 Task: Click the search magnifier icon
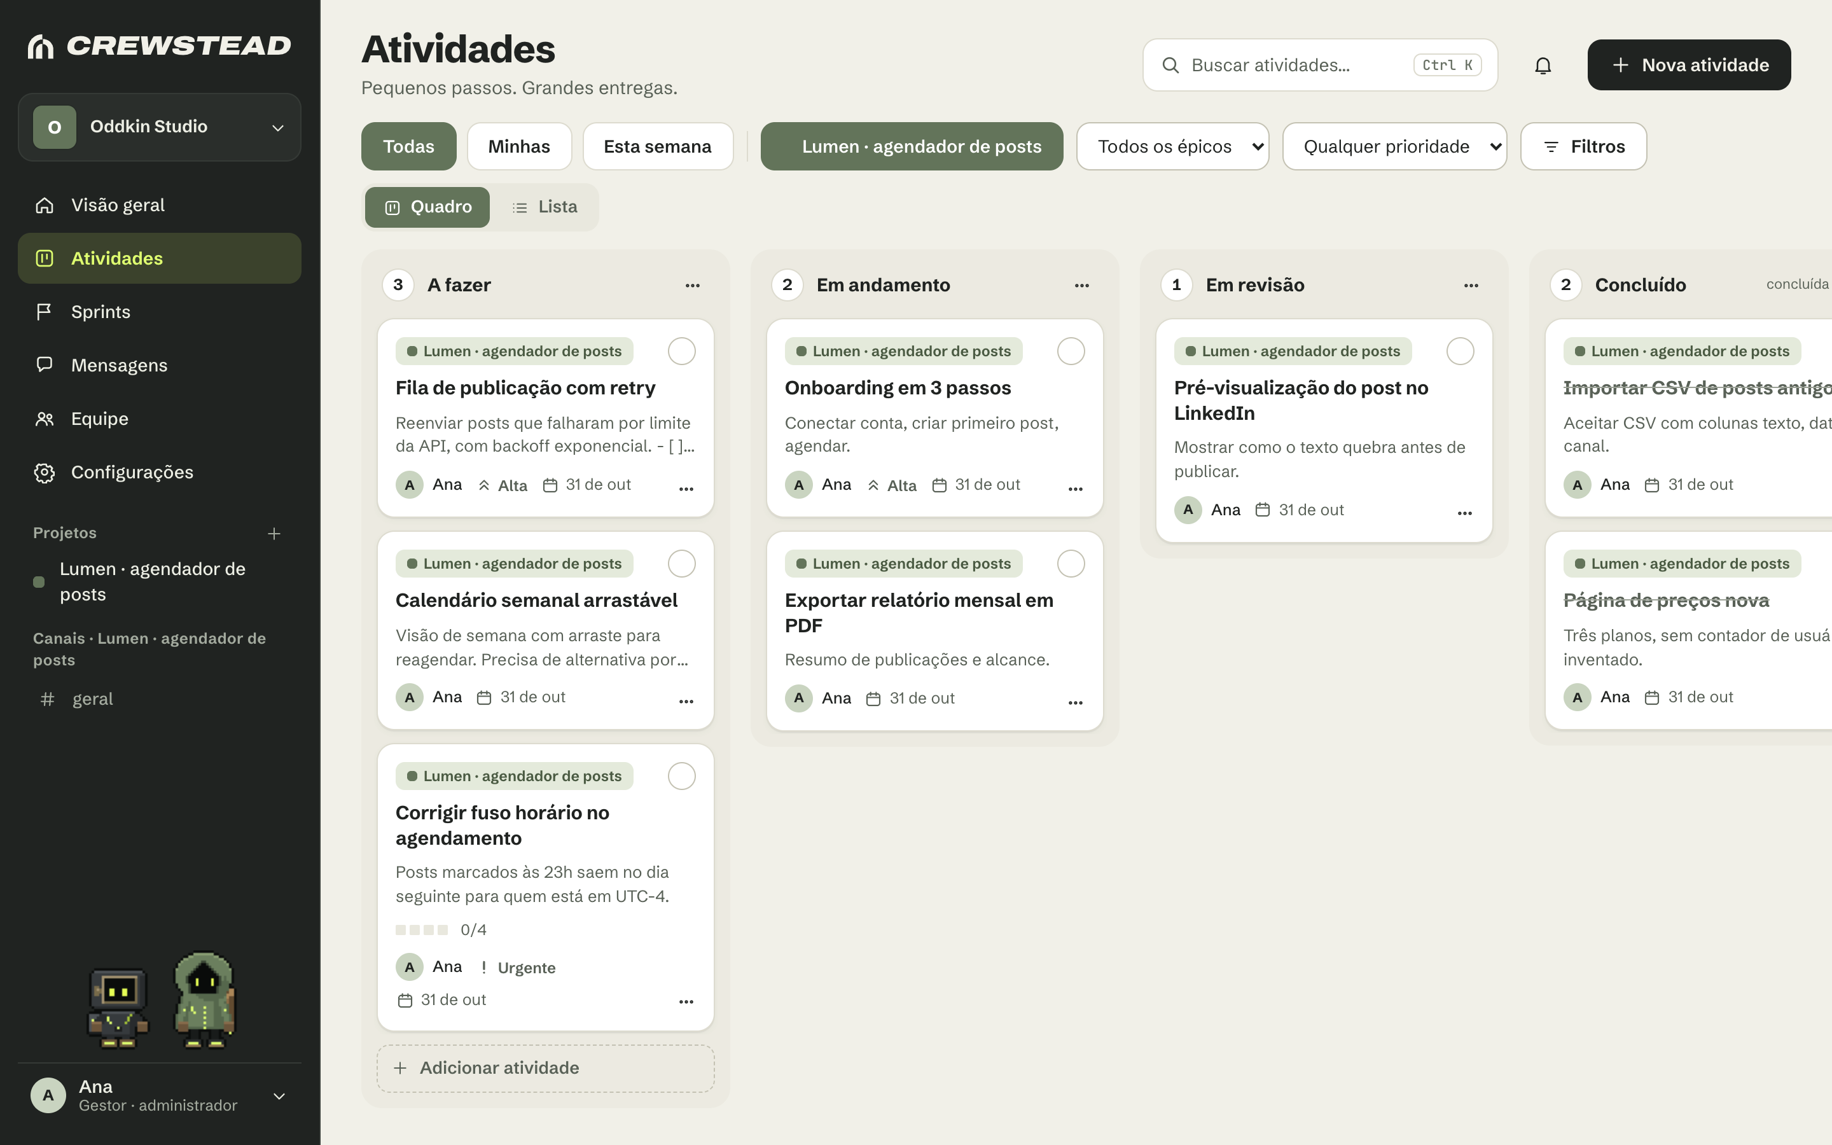1170,65
